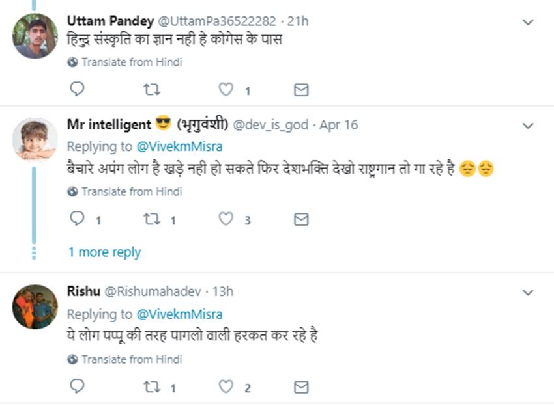554x406 pixels.
Task: Retweet Rishu's tweet
Action: pos(151,387)
